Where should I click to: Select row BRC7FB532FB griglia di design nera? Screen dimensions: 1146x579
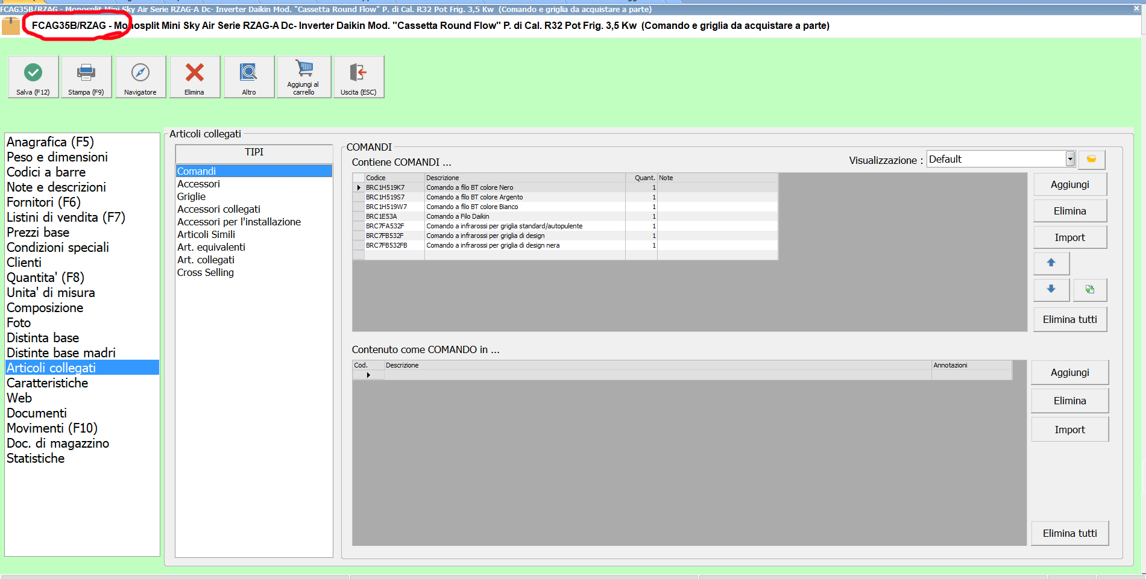point(565,245)
